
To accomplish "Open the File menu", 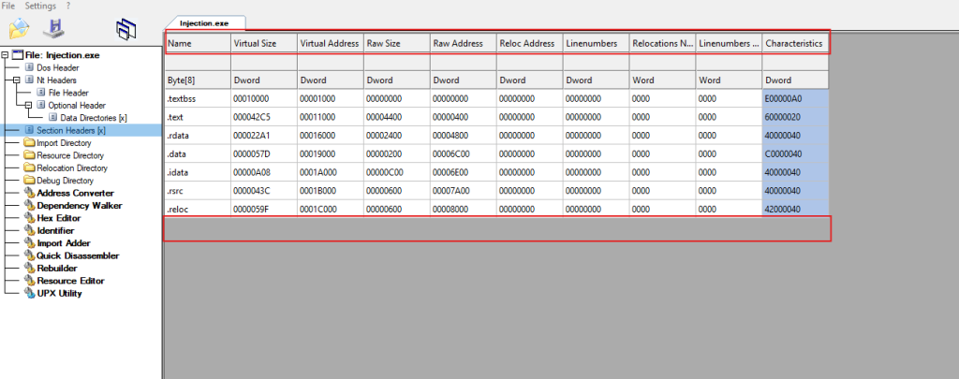I will click(8, 6).
